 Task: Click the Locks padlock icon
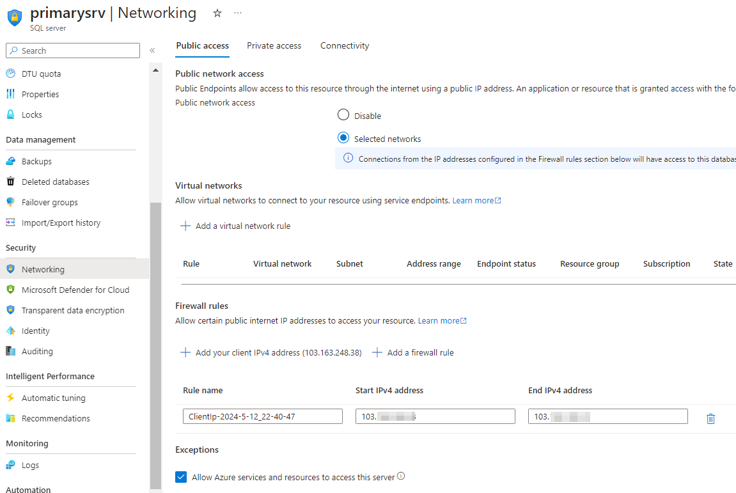[10, 114]
